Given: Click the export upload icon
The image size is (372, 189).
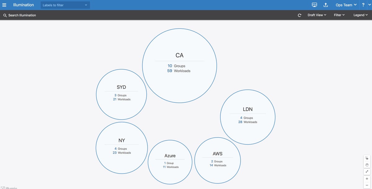Looking at the screenshot, I should [x=326, y=5].
